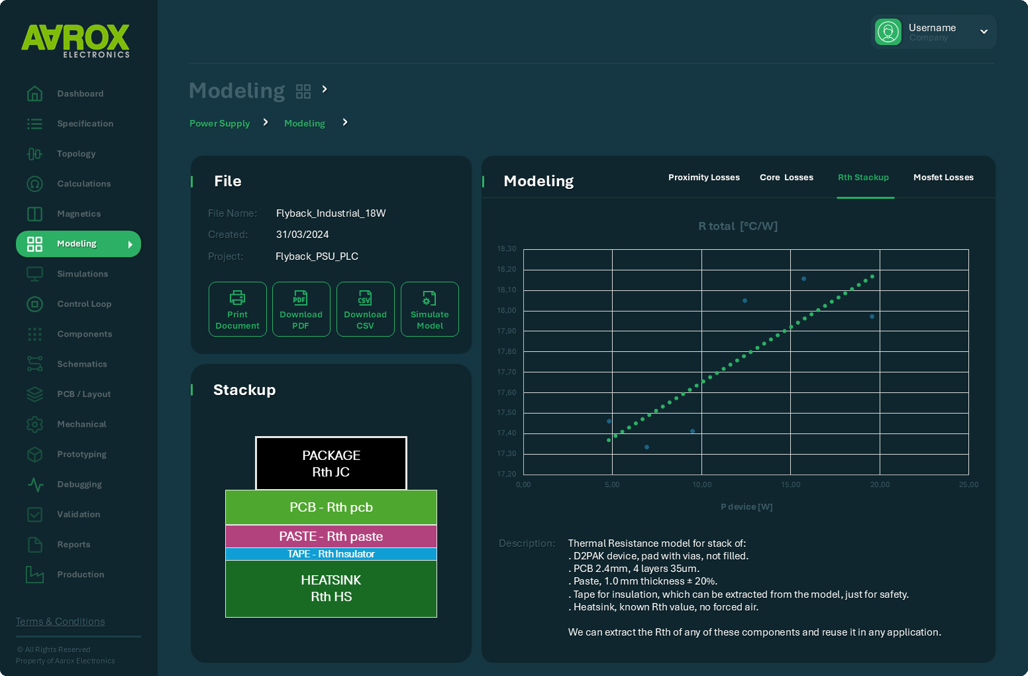
Task: Open the Mosfet Losses tab
Action: pyautogui.click(x=943, y=177)
